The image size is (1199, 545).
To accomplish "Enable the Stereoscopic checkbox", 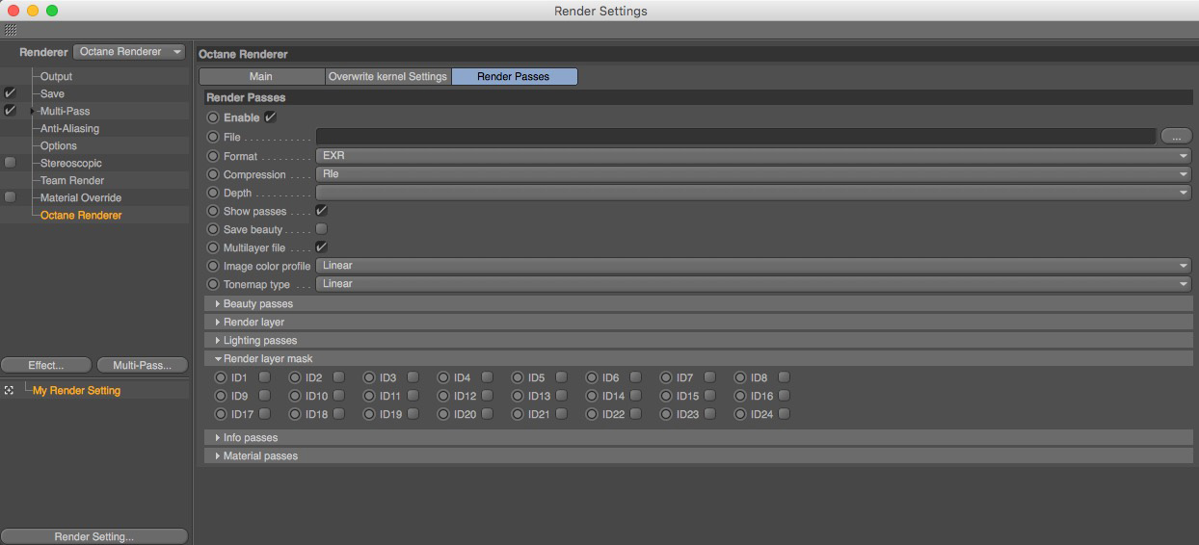I will point(10,163).
